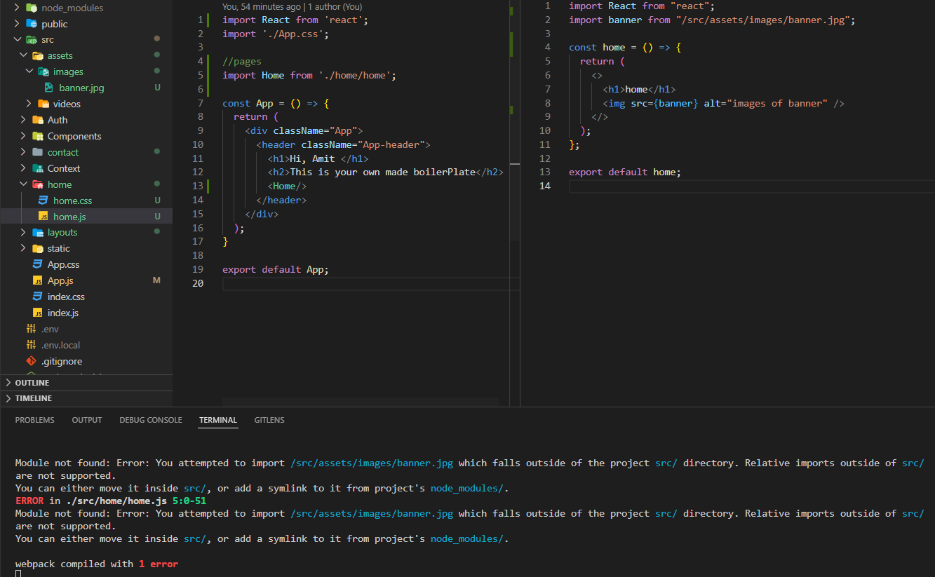
Task: Click the first node_modules/ link in terminal
Action: 467,489
